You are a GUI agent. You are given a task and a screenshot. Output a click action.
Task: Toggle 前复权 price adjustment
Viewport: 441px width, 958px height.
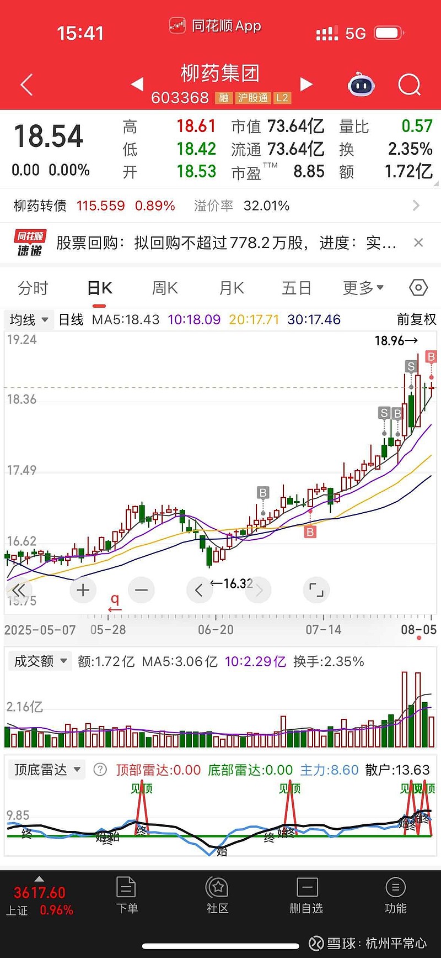point(417,319)
